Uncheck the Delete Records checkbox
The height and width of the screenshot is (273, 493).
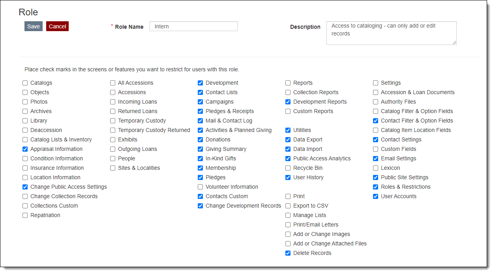(x=288, y=253)
